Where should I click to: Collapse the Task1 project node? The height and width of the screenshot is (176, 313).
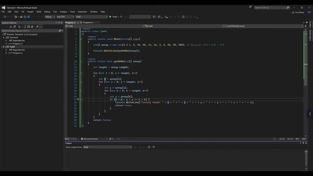pyautogui.click(x=3, y=47)
